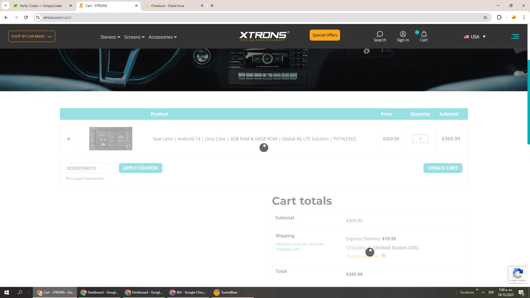The image size is (530, 298).
Task: Switch to 403 Google Chrome taskbar window
Action: 188,292
